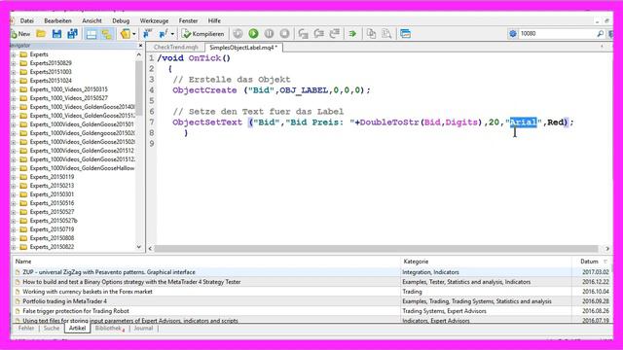Open the Portfolio trading in MetaTrader 4 article
This screenshot has height=350, width=623.
[64, 301]
